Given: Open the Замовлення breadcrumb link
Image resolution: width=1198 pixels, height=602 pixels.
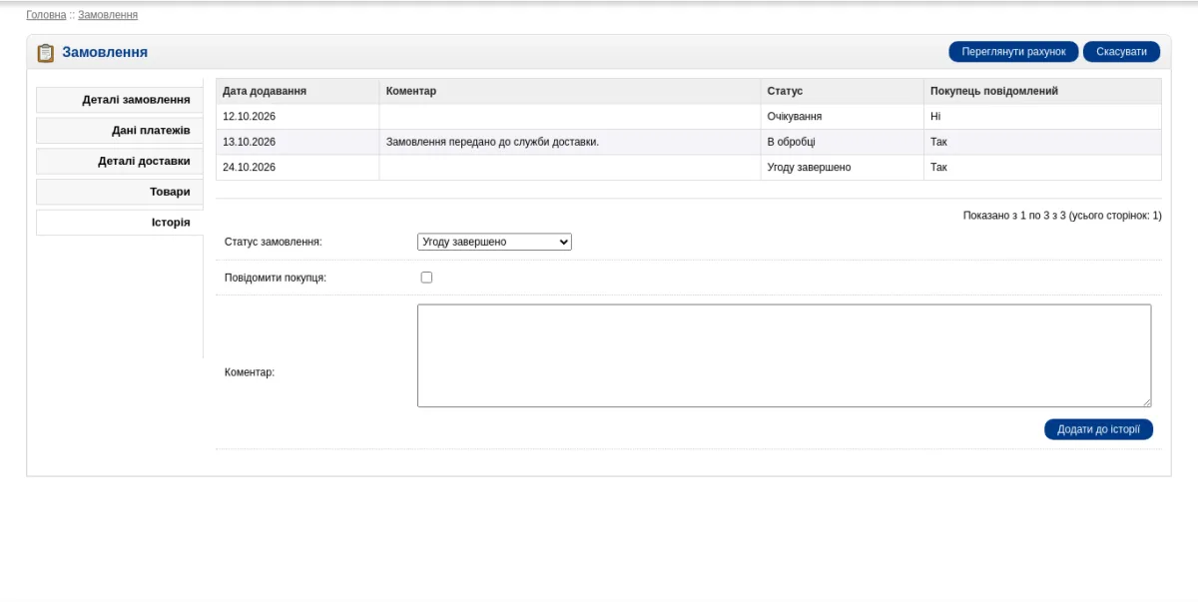Looking at the screenshot, I should coord(108,15).
